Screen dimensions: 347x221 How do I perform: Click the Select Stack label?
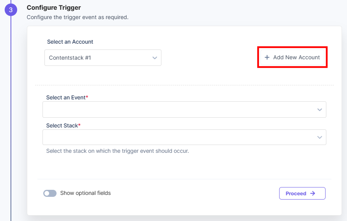pos(63,126)
